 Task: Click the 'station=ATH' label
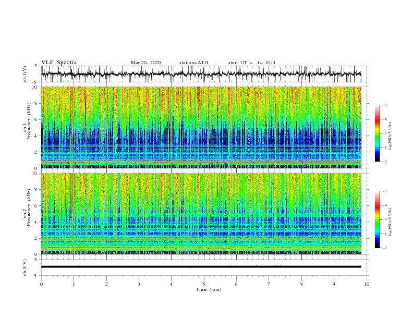pos(193,63)
